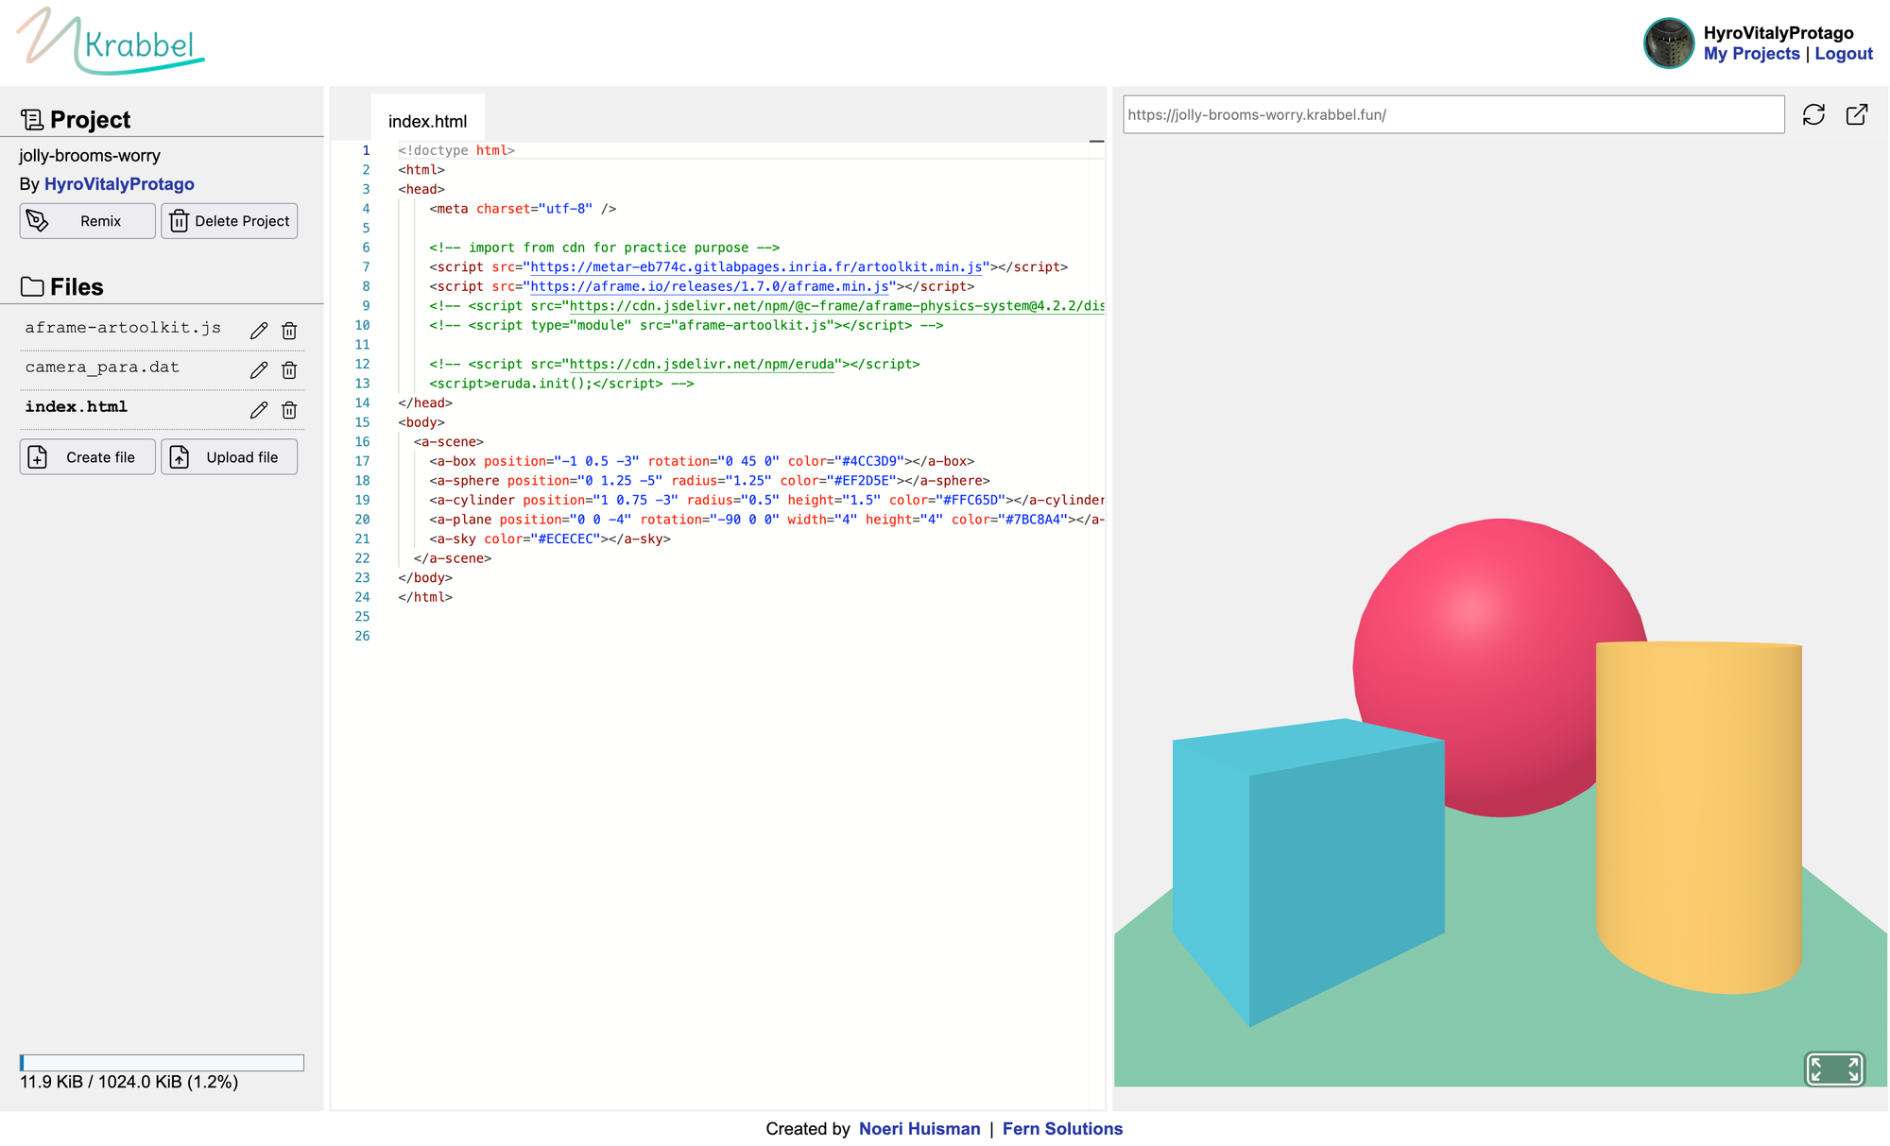Open the index.html editor tab

(x=427, y=121)
